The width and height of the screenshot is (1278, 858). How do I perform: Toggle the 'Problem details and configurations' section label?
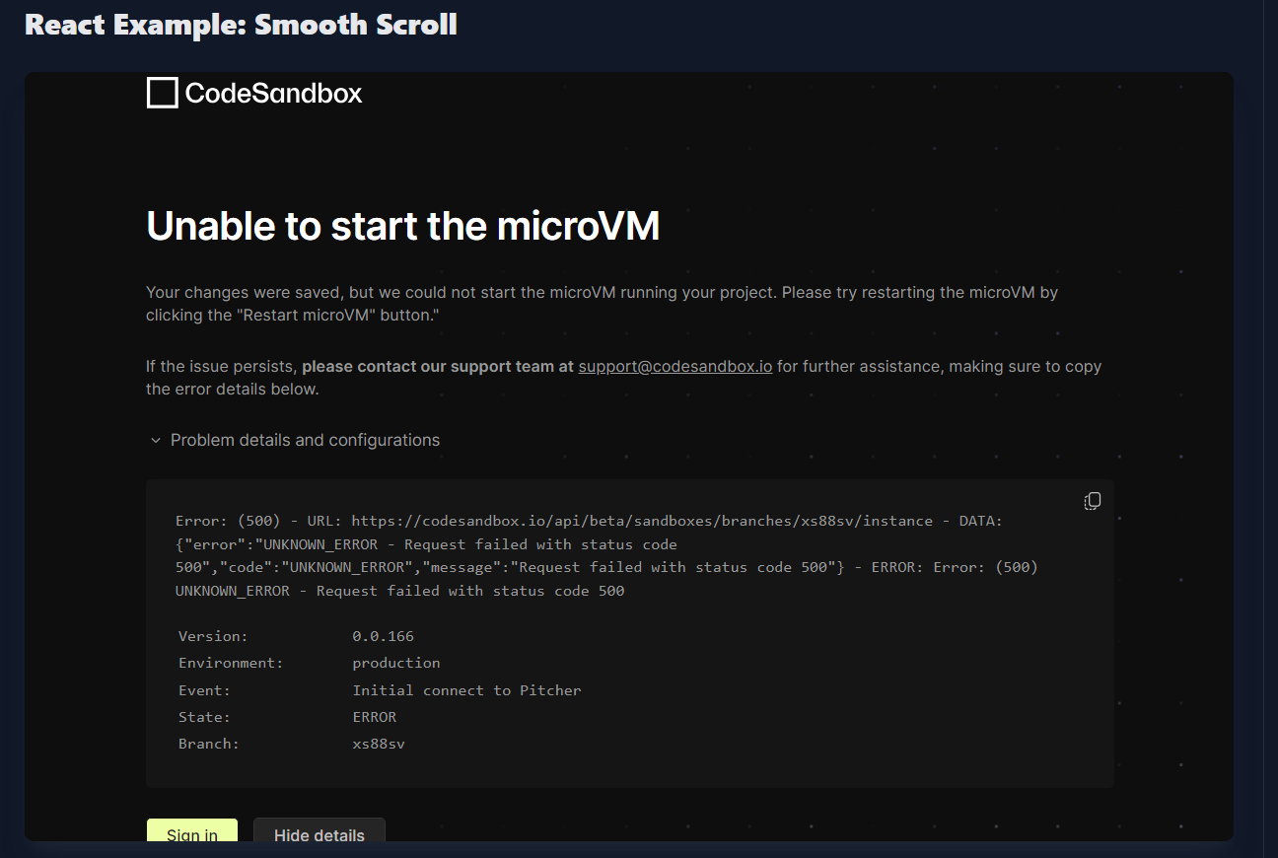pos(305,440)
